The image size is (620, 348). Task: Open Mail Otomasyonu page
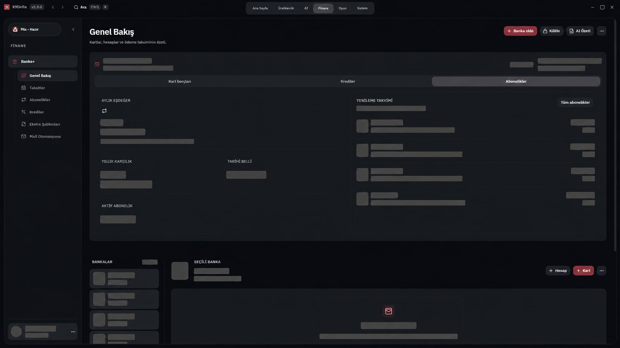47,137
